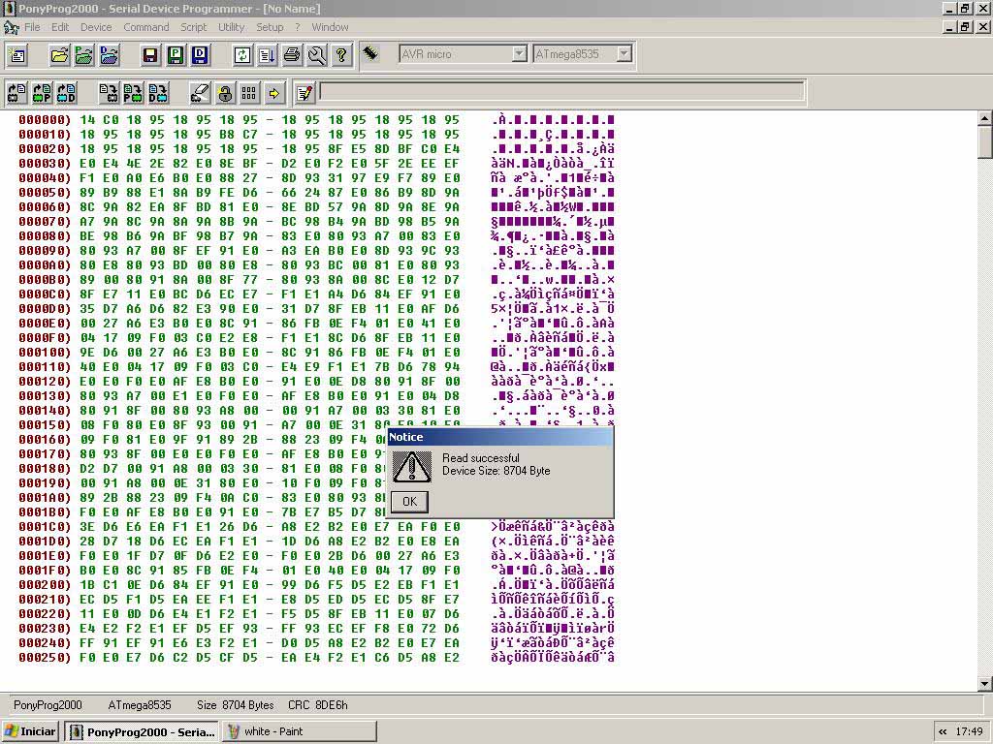
Task: Click status bar 'PonyProg2000' entry
Action: [x=48, y=705]
